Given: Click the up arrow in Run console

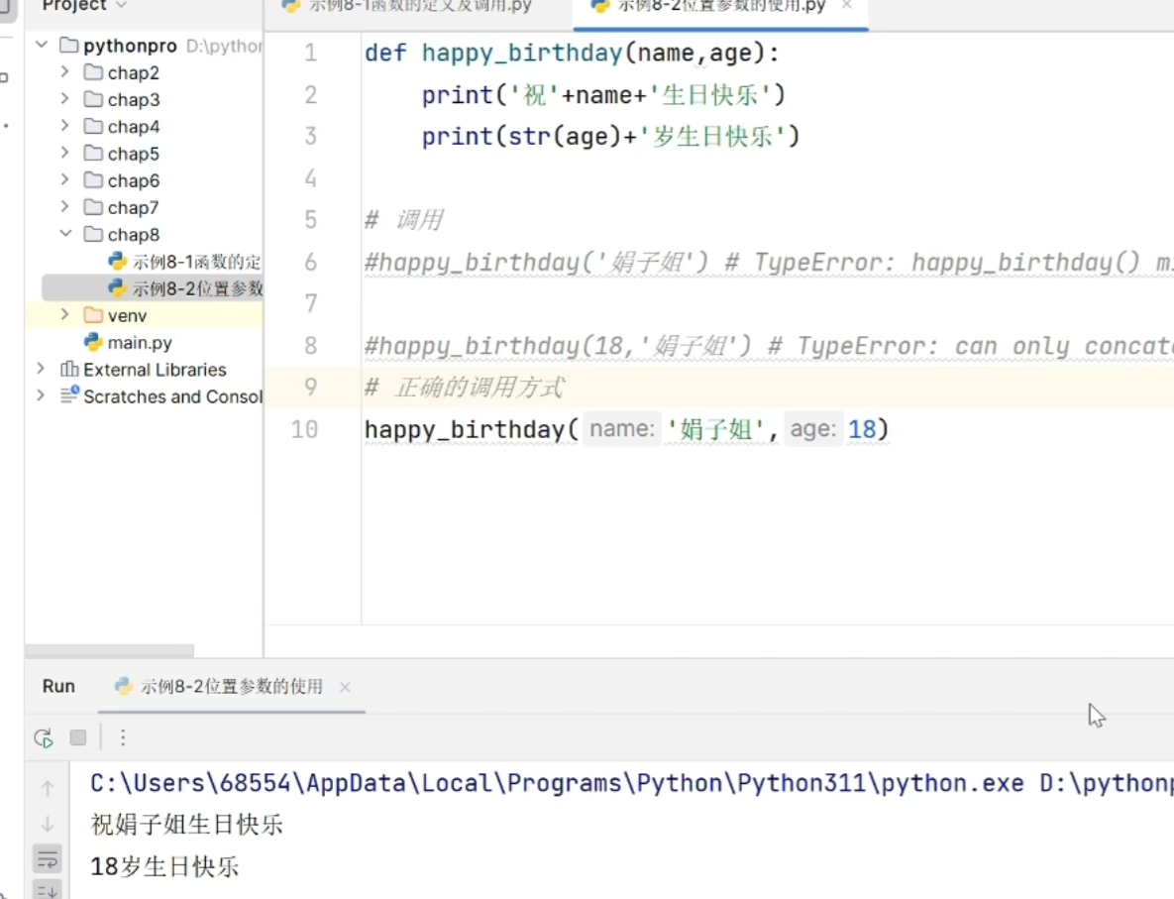Looking at the screenshot, I should pos(48,788).
